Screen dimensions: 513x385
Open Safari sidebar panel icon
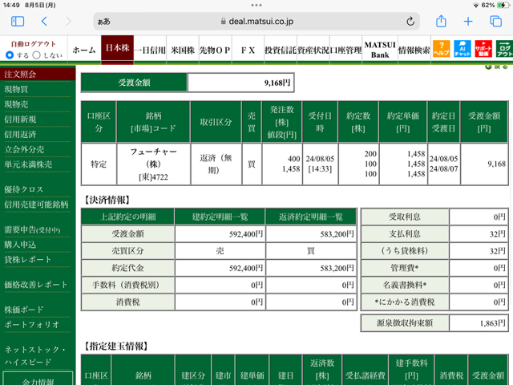[x=18, y=22]
